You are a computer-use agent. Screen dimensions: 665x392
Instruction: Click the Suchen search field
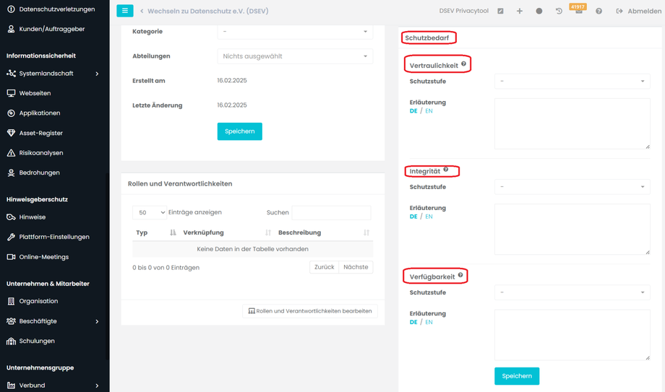tap(331, 213)
